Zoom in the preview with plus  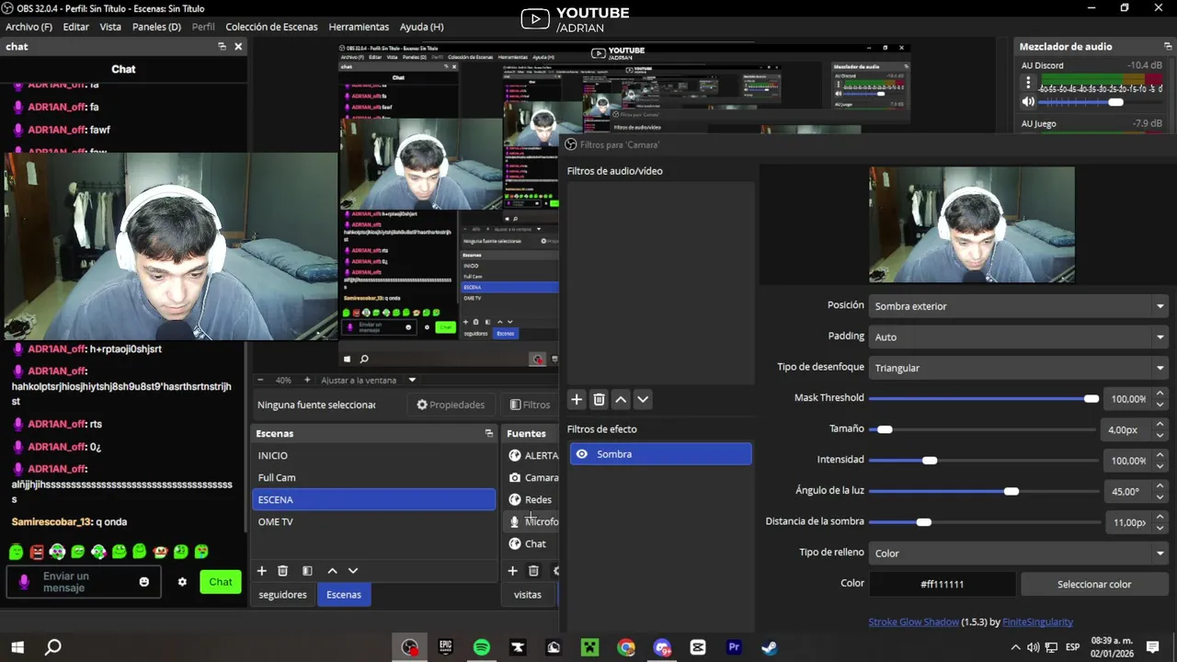[308, 380]
